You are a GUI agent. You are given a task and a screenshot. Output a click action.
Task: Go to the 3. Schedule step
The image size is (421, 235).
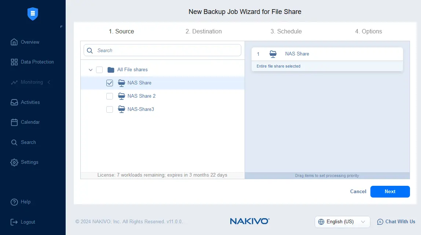click(x=286, y=32)
